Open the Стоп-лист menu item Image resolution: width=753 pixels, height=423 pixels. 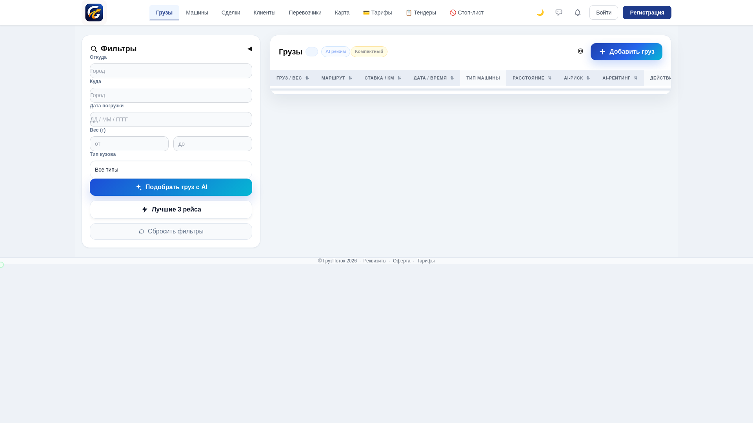[x=467, y=13]
